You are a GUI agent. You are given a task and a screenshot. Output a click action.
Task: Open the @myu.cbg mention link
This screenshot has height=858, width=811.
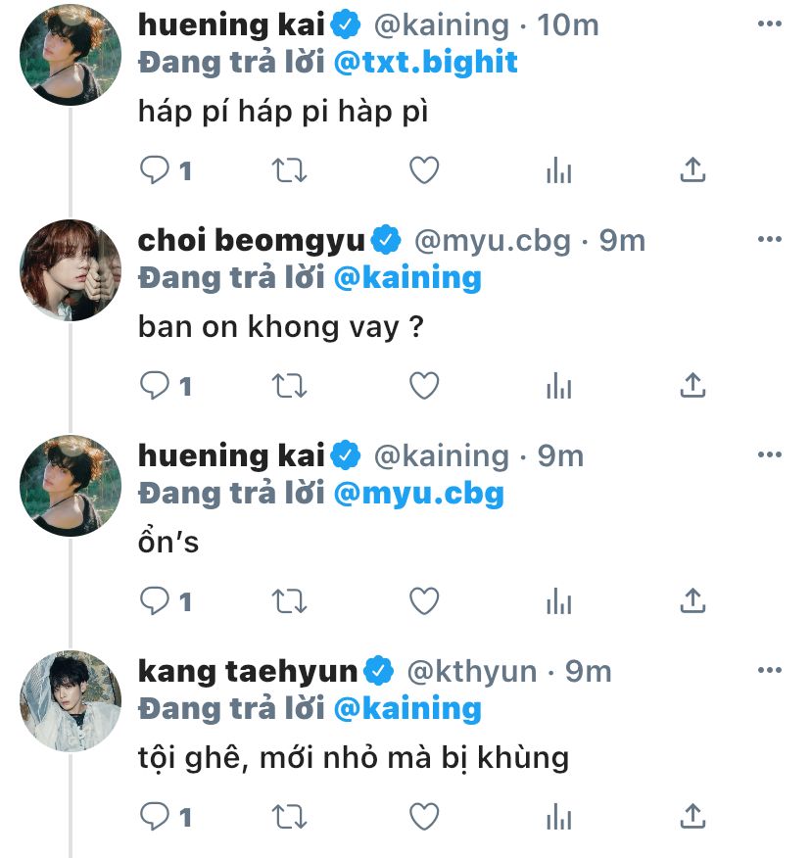pyautogui.click(x=418, y=493)
